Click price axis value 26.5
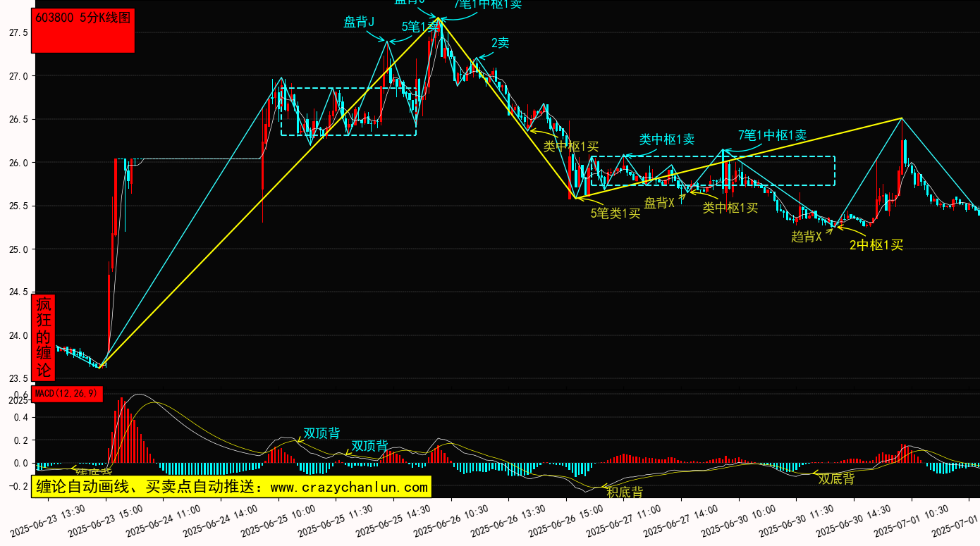 pos(18,119)
